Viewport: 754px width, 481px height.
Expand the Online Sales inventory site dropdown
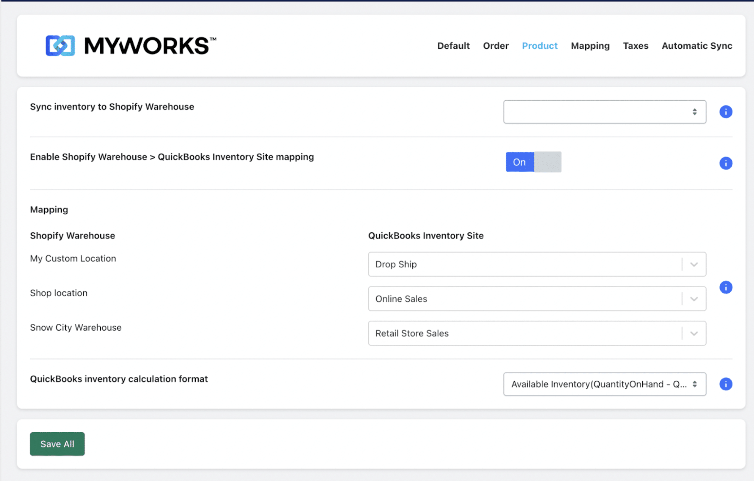(694, 299)
